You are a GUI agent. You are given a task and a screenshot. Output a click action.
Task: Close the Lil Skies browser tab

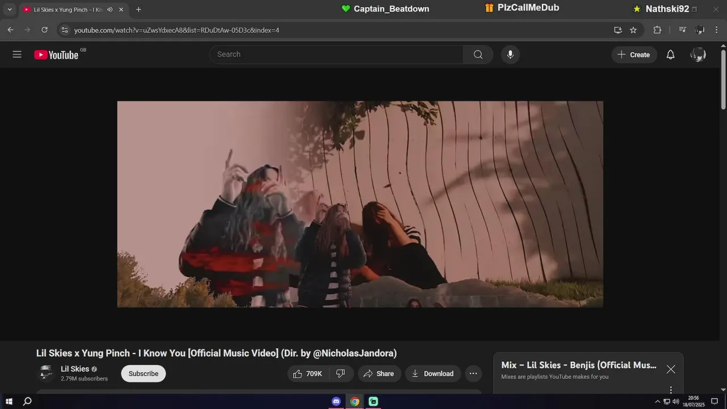pos(121,10)
